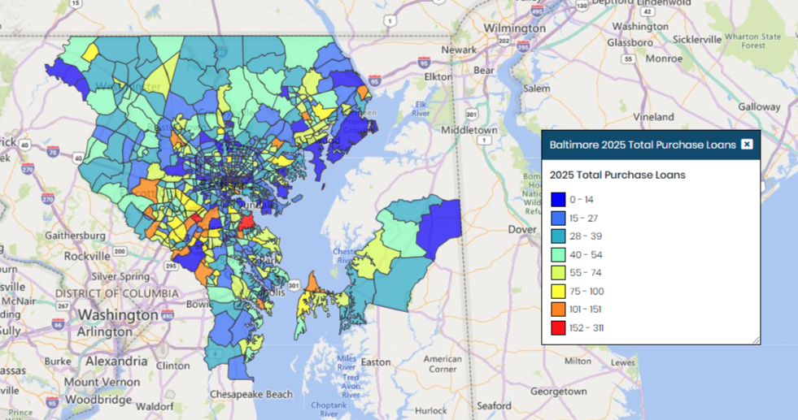Click the 'Gaithersburg' map label
The height and width of the screenshot is (420, 798).
tap(76, 236)
